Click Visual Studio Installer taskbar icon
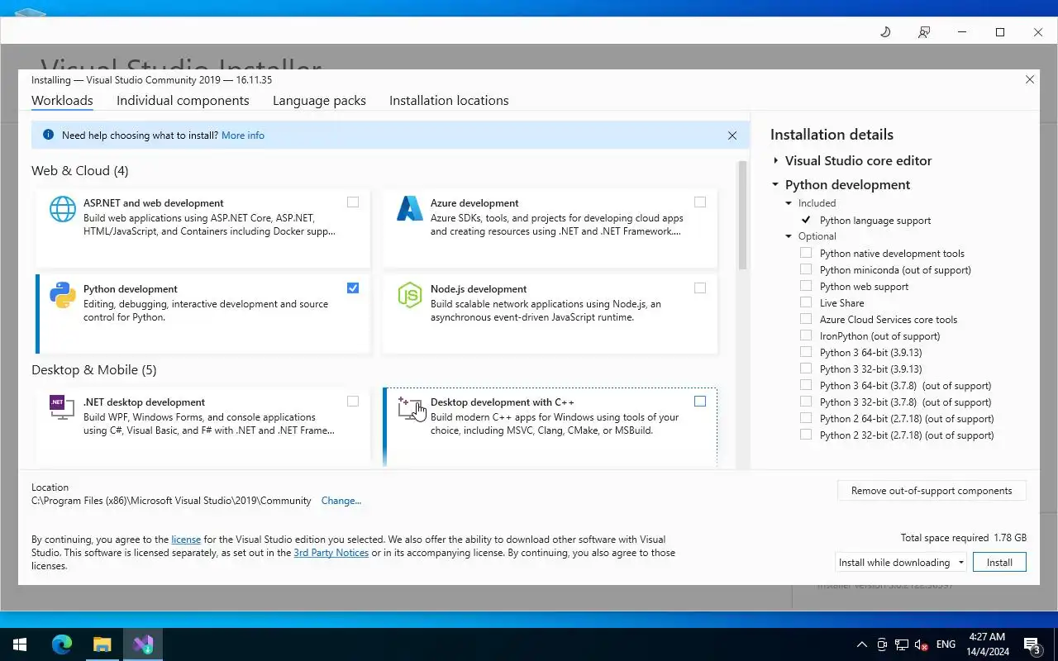The width and height of the screenshot is (1058, 661). click(143, 644)
